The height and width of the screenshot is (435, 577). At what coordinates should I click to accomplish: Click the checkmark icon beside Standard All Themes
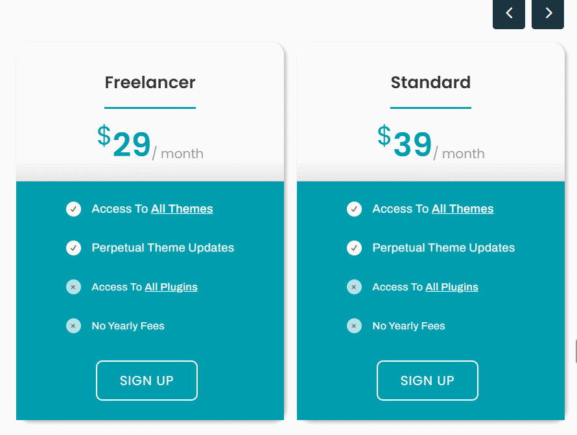354,209
